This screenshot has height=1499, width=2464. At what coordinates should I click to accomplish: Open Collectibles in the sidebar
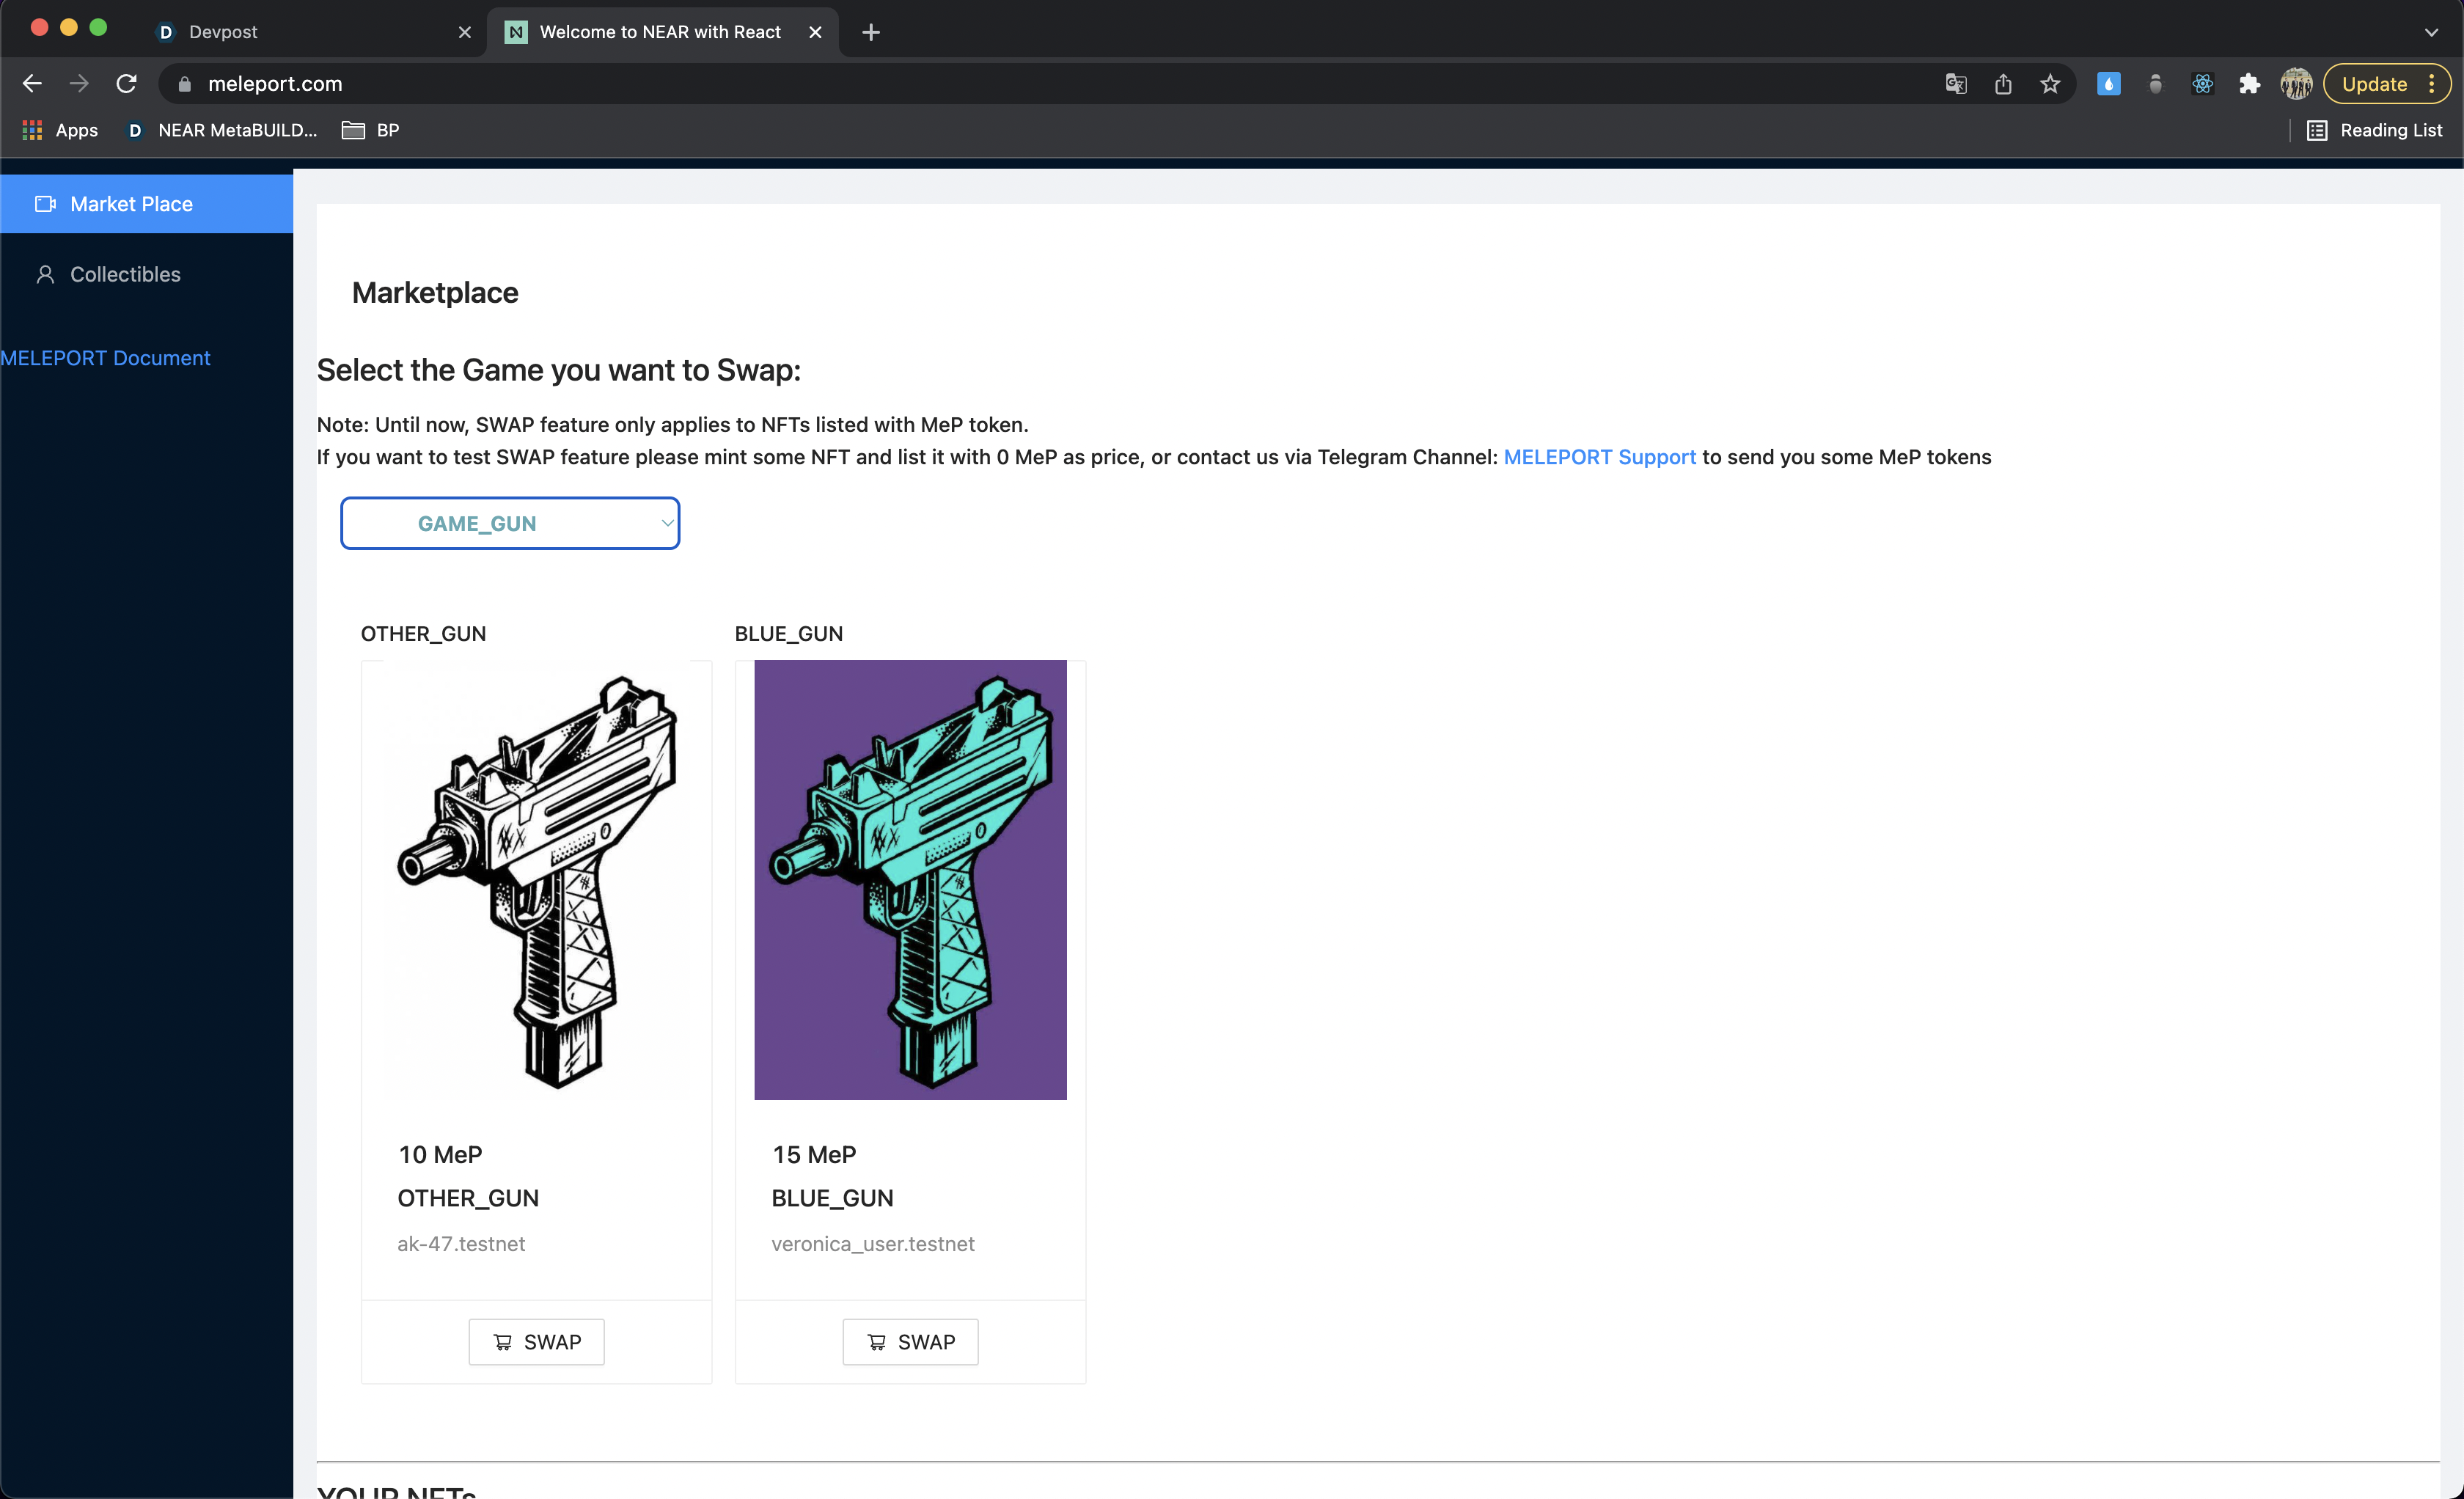[x=125, y=274]
